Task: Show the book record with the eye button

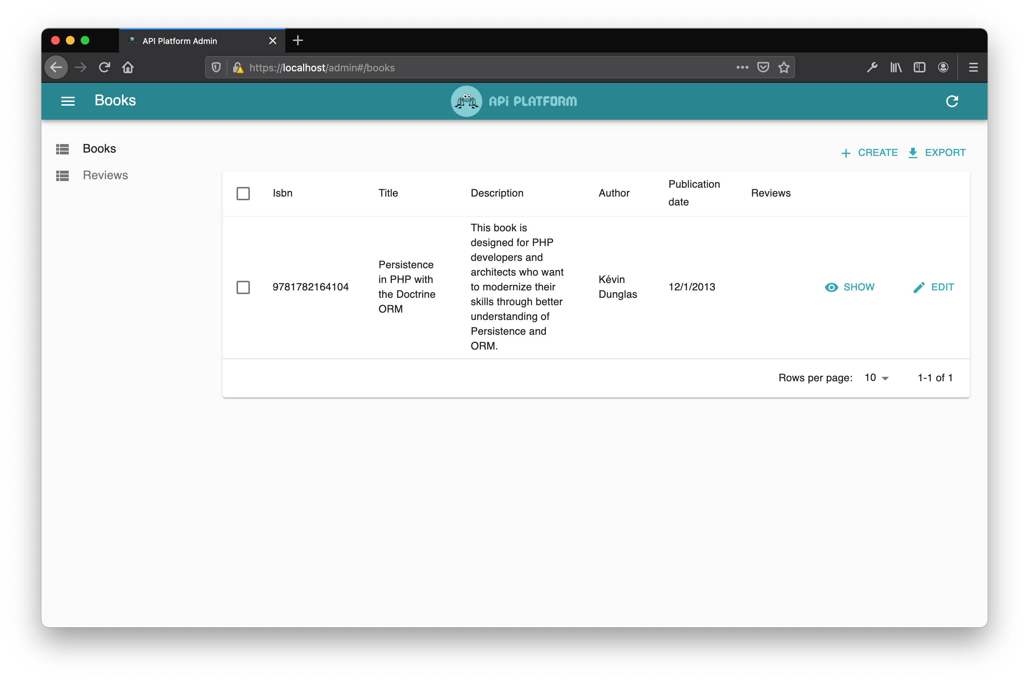Action: [x=850, y=287]
